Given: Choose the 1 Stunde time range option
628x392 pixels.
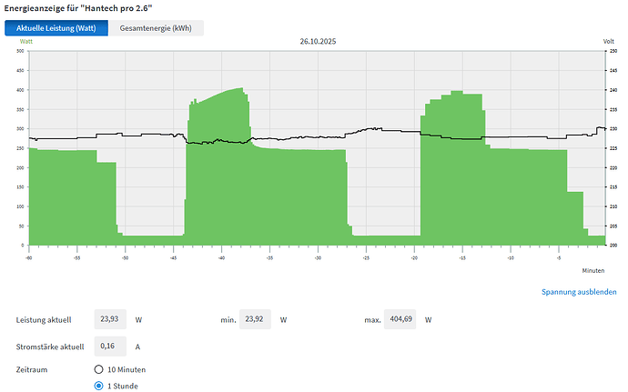Looking at the screenshot, I should pyautogui.click(x=100, y=386).
